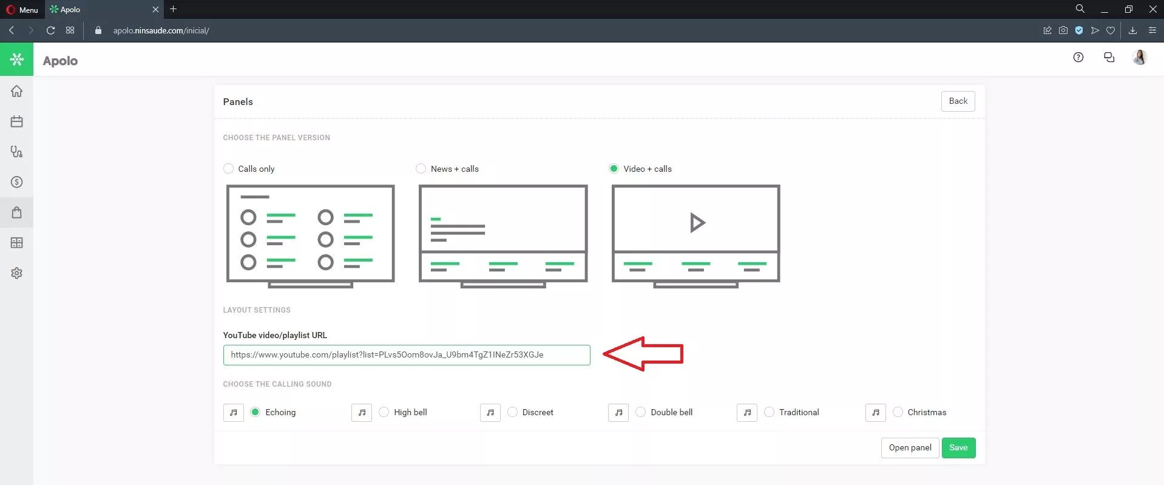Go back in browser history

click(12, 30)
